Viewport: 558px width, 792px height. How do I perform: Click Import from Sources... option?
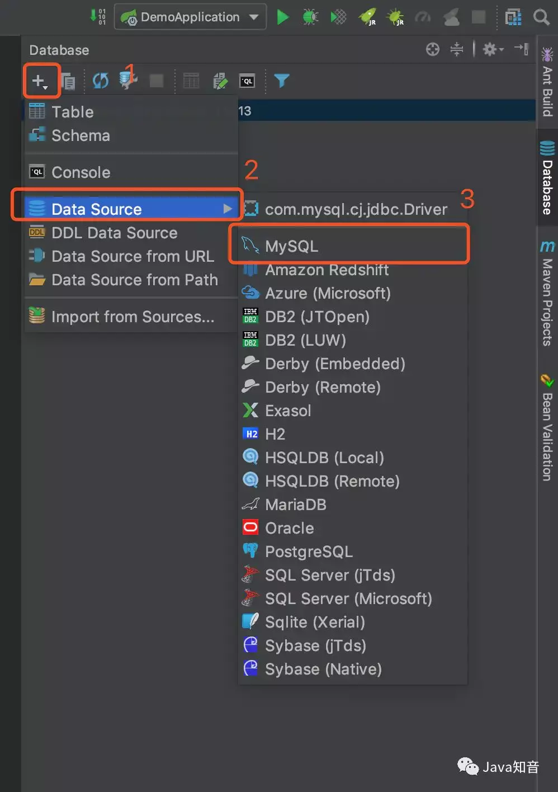click(x=133, y=317)
